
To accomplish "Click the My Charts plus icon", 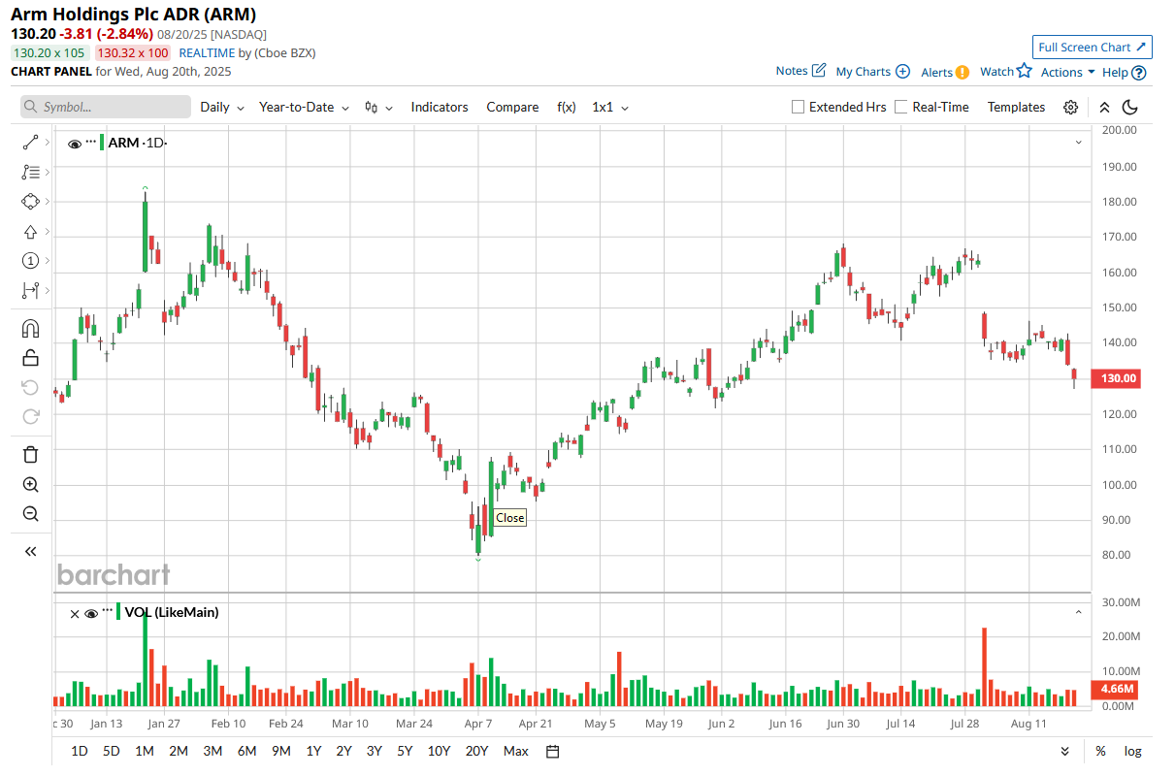I will click(x=902, y=71).
